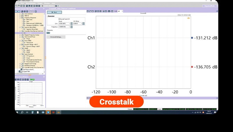Open the generator Frequency dropdown
Viewport: 233px width, 132px height.
71,27
